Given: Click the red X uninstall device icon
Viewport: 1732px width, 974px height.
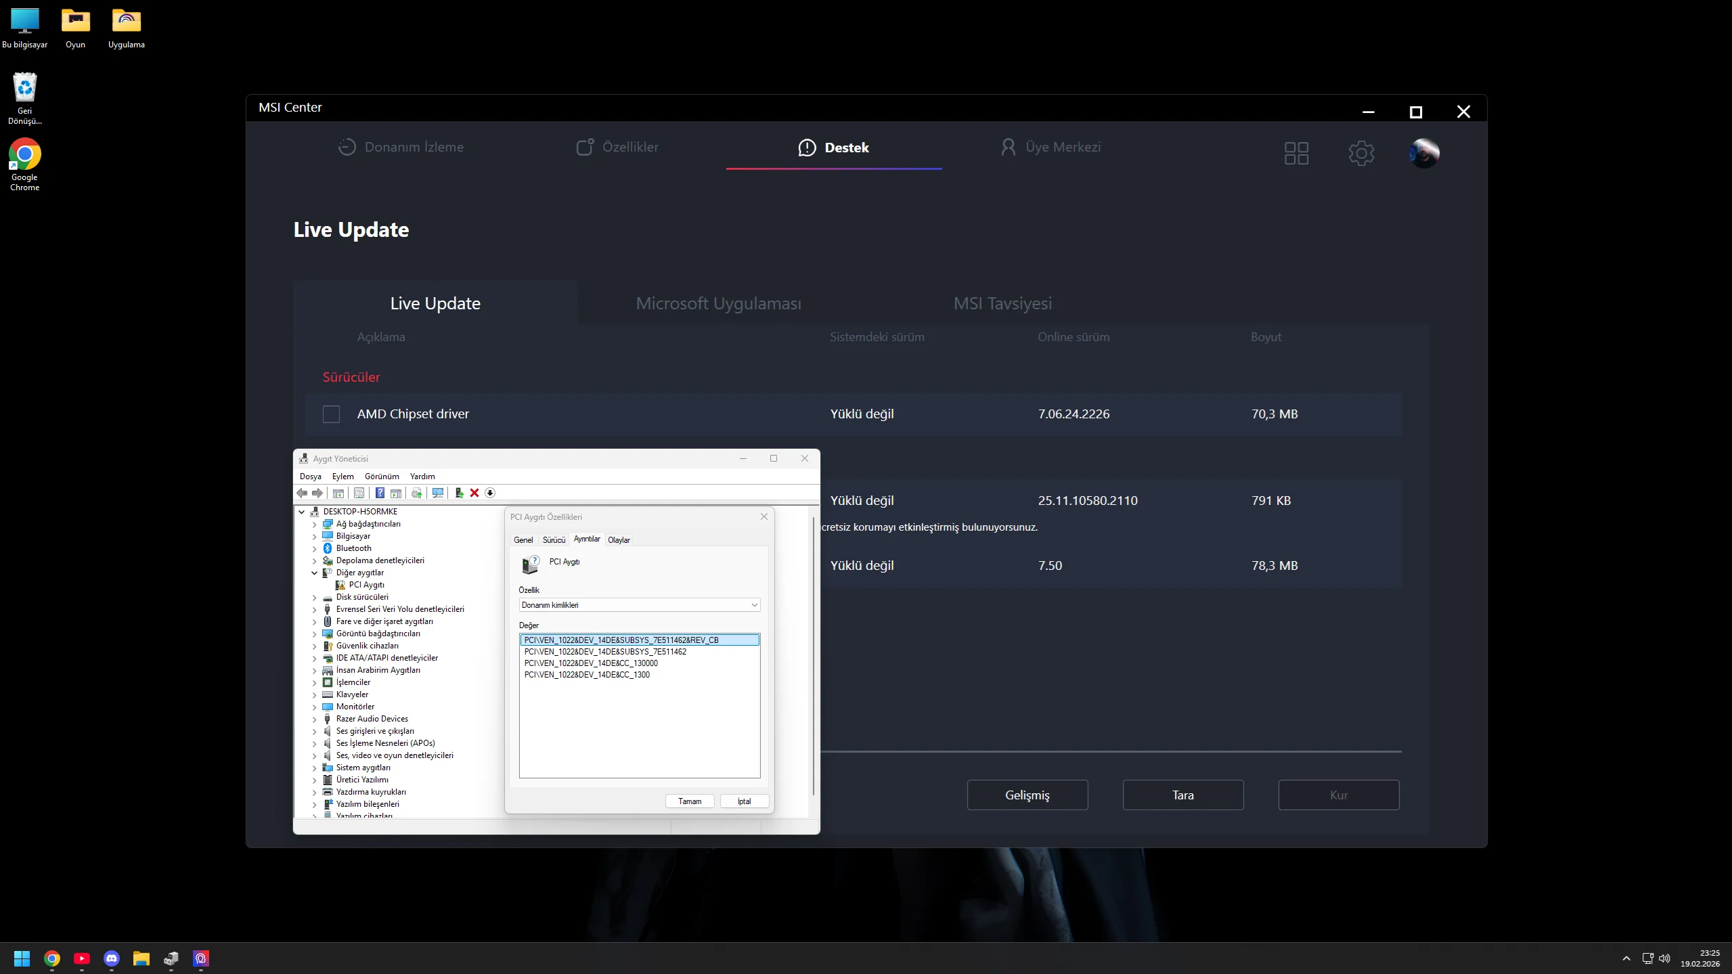Looking at the screenshot, I should [474, 493].
